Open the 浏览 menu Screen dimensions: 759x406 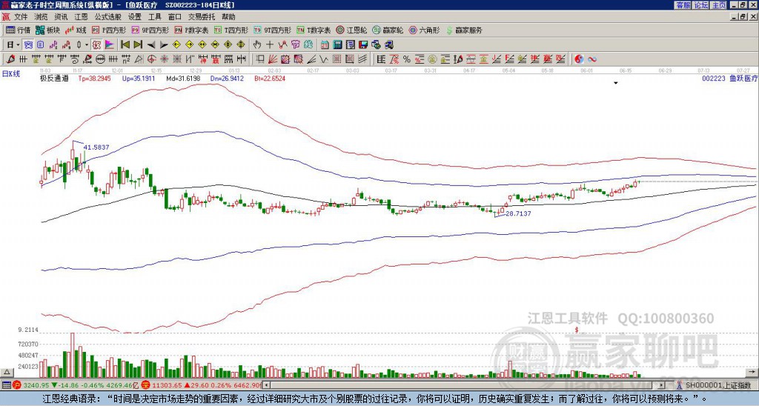click(x=41, y=17)
